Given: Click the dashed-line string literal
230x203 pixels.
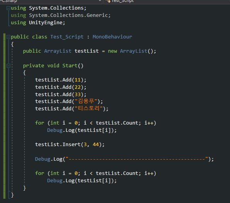Looking at the screenshot, I should click(137, 159).
